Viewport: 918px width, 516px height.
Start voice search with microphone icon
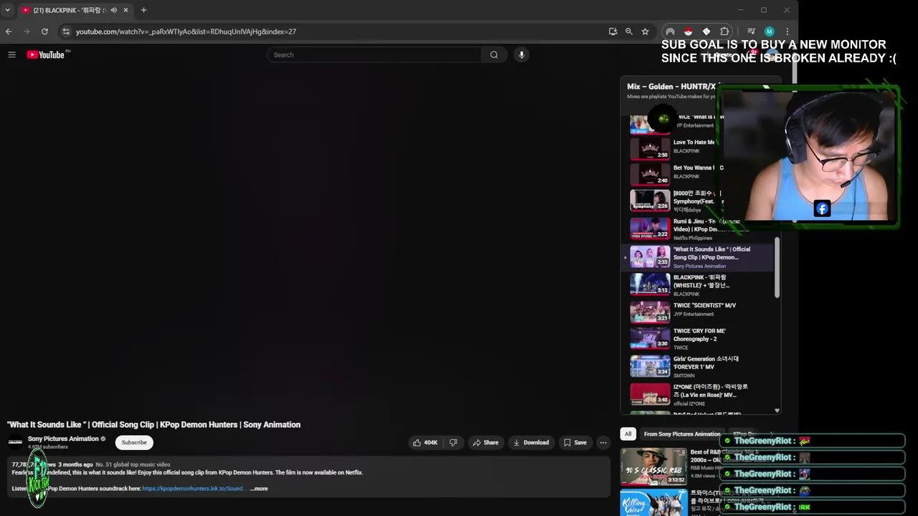click(x=521, y=54)
